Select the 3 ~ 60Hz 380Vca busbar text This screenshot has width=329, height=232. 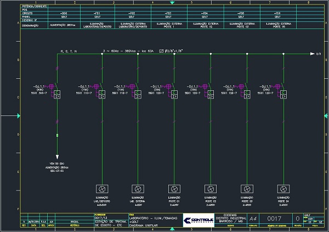(127, 51)
